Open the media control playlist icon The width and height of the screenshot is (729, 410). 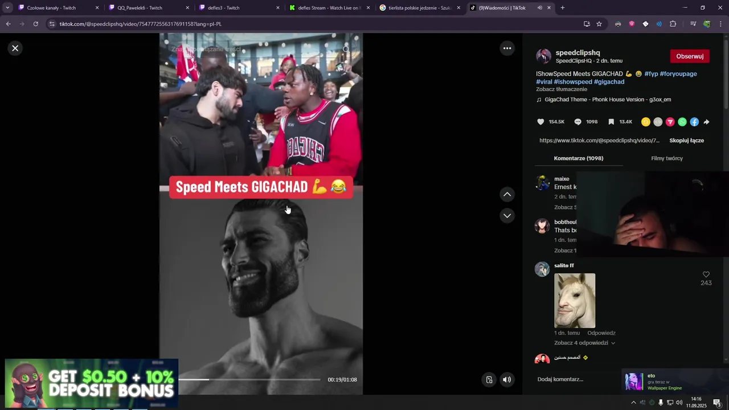point(693,24)
